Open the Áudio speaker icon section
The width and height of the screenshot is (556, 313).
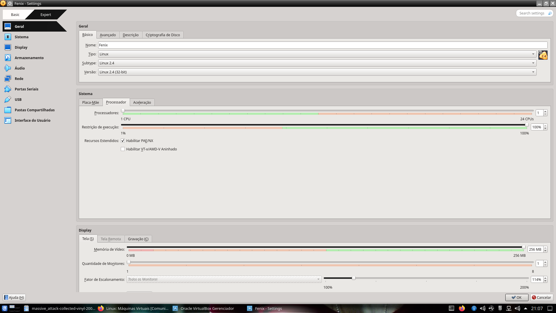8,68
